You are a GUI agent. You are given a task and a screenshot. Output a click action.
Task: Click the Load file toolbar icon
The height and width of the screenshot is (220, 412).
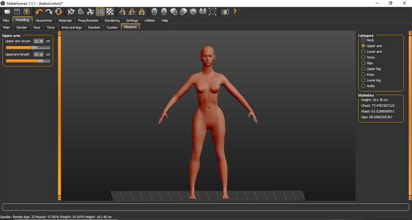pyautogui.click(x=7, y=12)
